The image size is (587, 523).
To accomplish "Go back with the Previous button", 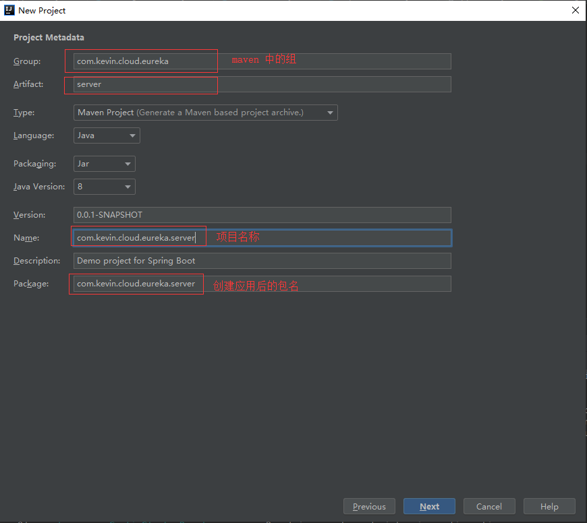I will pyautogui.click(x=369, y=506).
